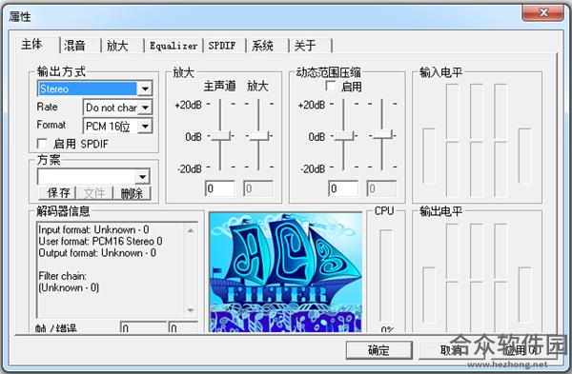Screen dimensions: 572x374
Task: Click the 确定 button
Action: (x=379, y=350)
